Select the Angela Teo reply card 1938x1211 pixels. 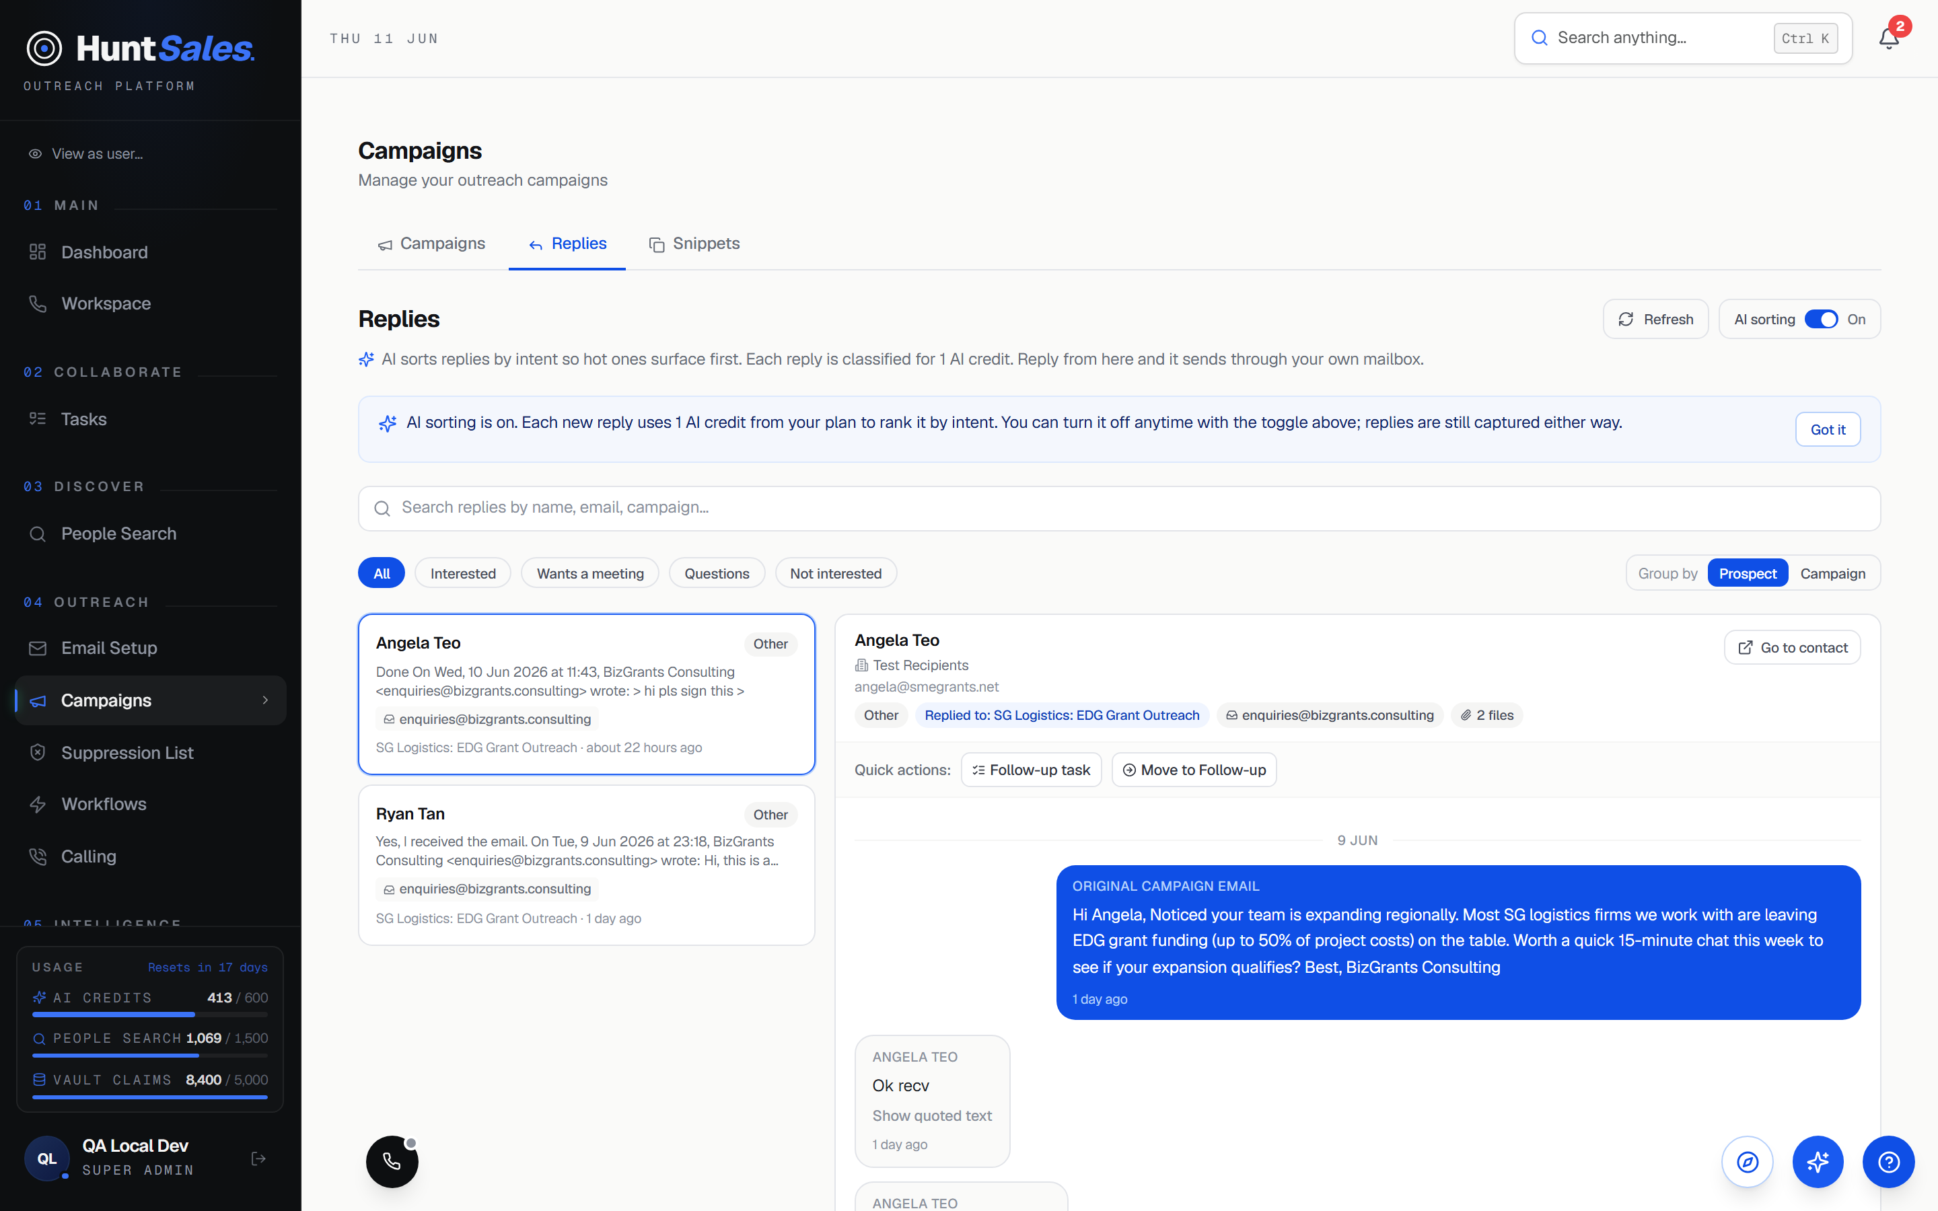click(586, 694)
